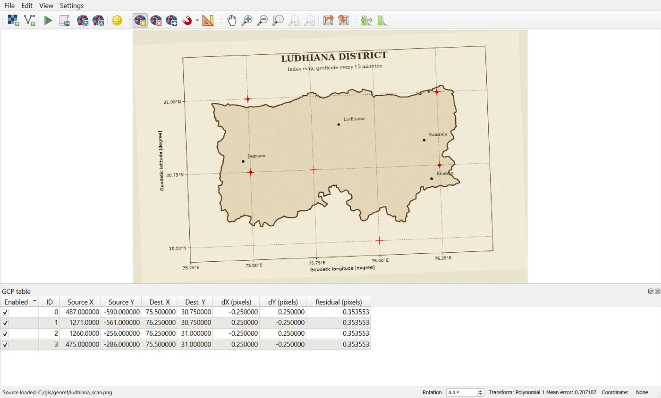Viewport: 661px width, 398px height.
Task: Open the View menu
Action: coord(46,6)
